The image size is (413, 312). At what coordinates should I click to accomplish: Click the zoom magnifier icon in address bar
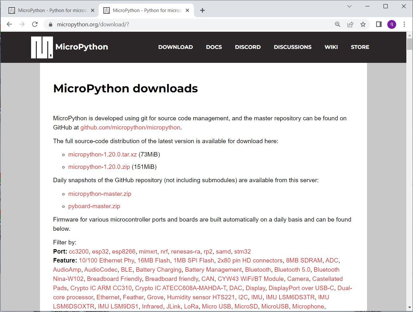(338, 24)
